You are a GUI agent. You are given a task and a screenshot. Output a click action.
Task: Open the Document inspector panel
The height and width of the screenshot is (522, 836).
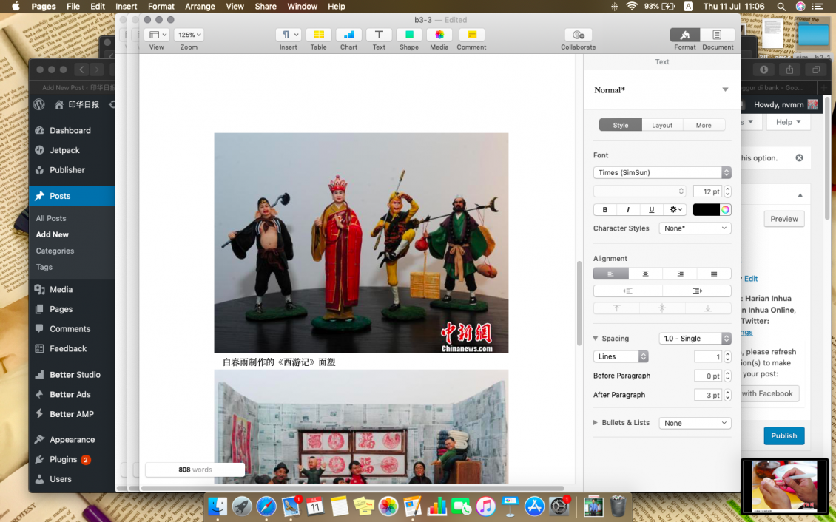pyautogui.click(x=717, y=35)
